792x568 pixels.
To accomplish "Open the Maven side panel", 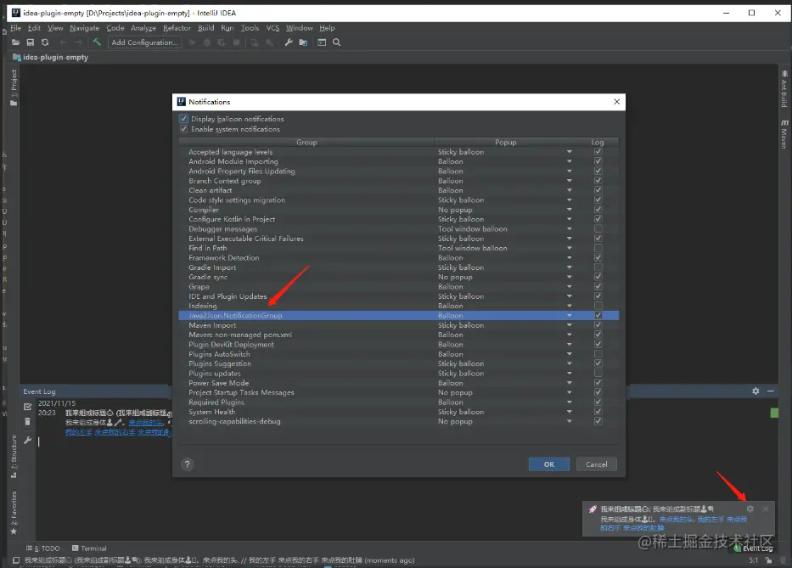I will click(784, 134).
